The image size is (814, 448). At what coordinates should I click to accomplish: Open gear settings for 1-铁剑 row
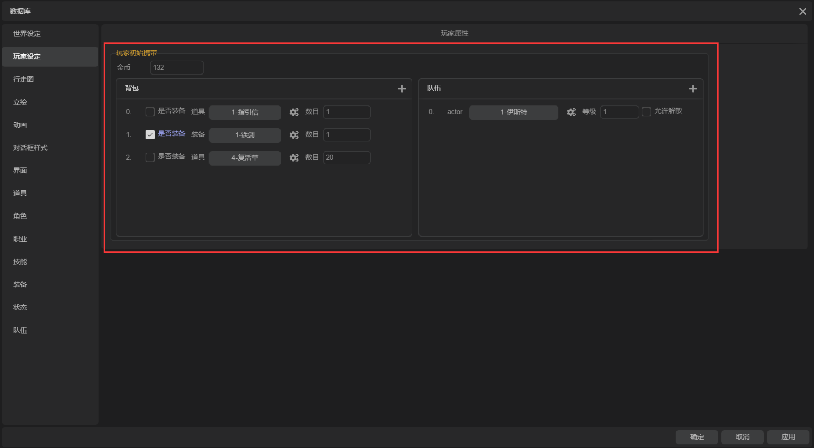294,135
